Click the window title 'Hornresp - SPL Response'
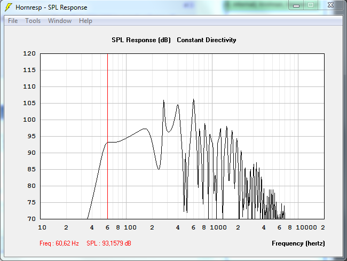 tap(51, 7)
